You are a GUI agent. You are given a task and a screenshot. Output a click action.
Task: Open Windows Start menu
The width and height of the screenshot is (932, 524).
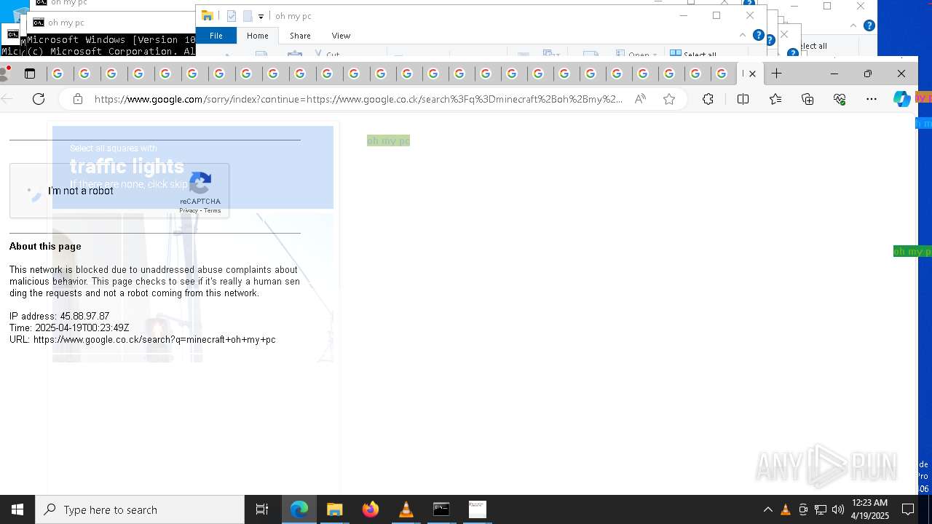(17, 509)
